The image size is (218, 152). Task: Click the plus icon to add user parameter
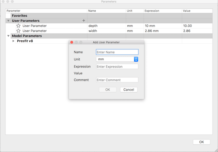[x=83, y=20]
